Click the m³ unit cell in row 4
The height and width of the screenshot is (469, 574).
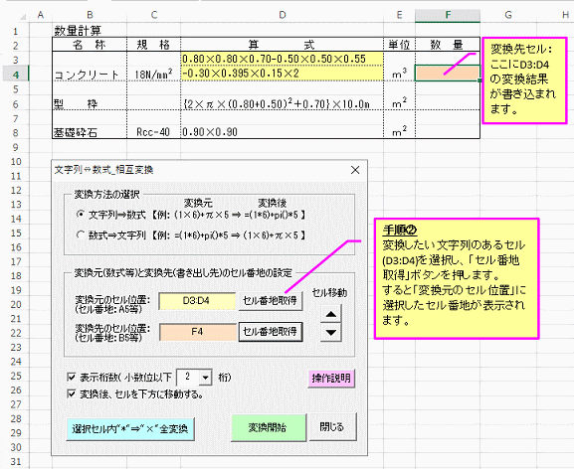click(x=399, y=74)
